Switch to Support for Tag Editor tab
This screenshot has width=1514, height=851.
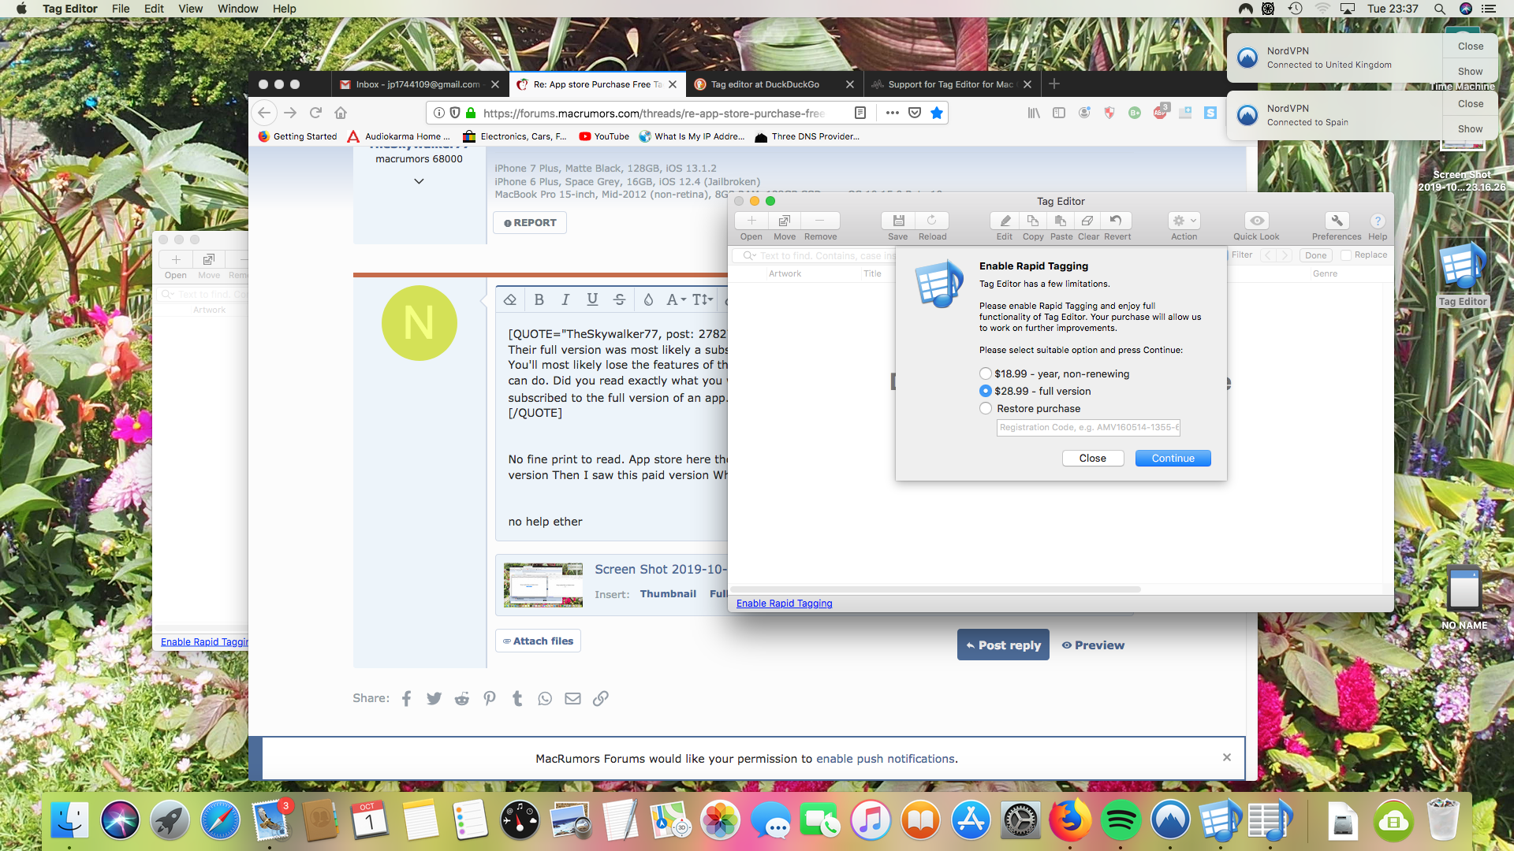tap(951, 84)
